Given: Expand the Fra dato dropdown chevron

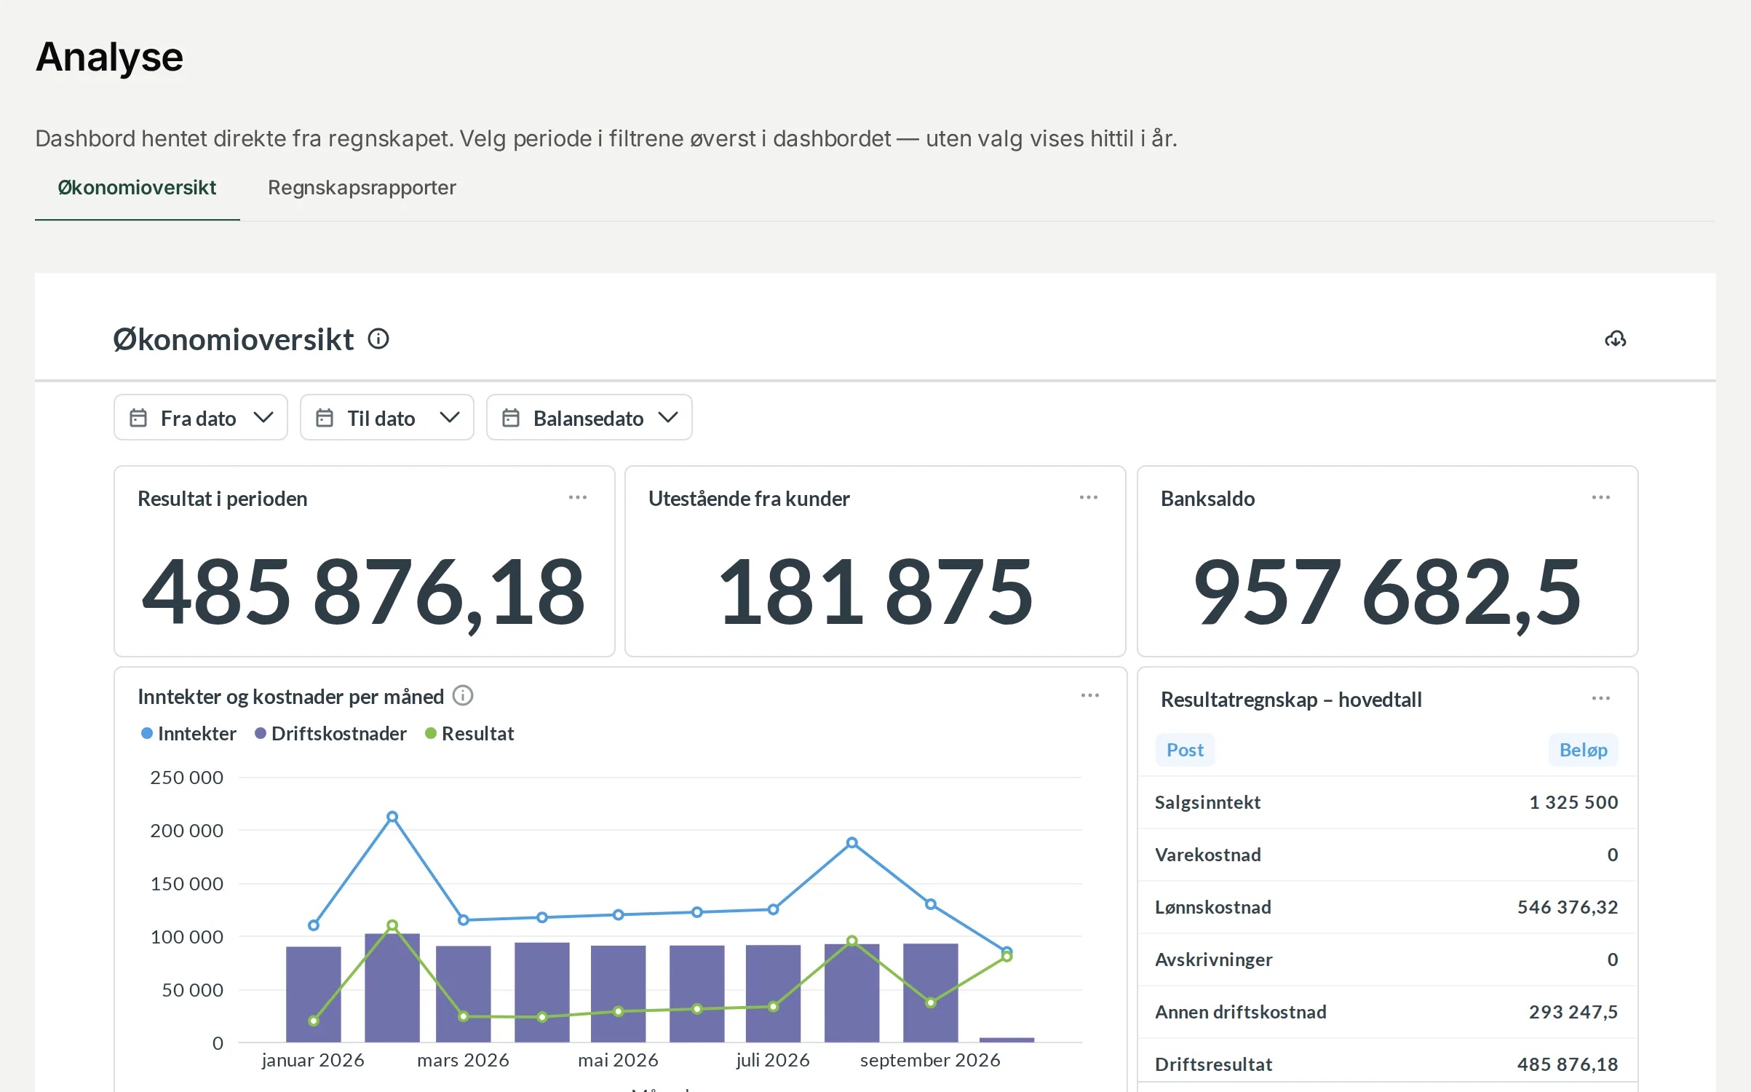Looking at the screenshot, I should [263, 418].
